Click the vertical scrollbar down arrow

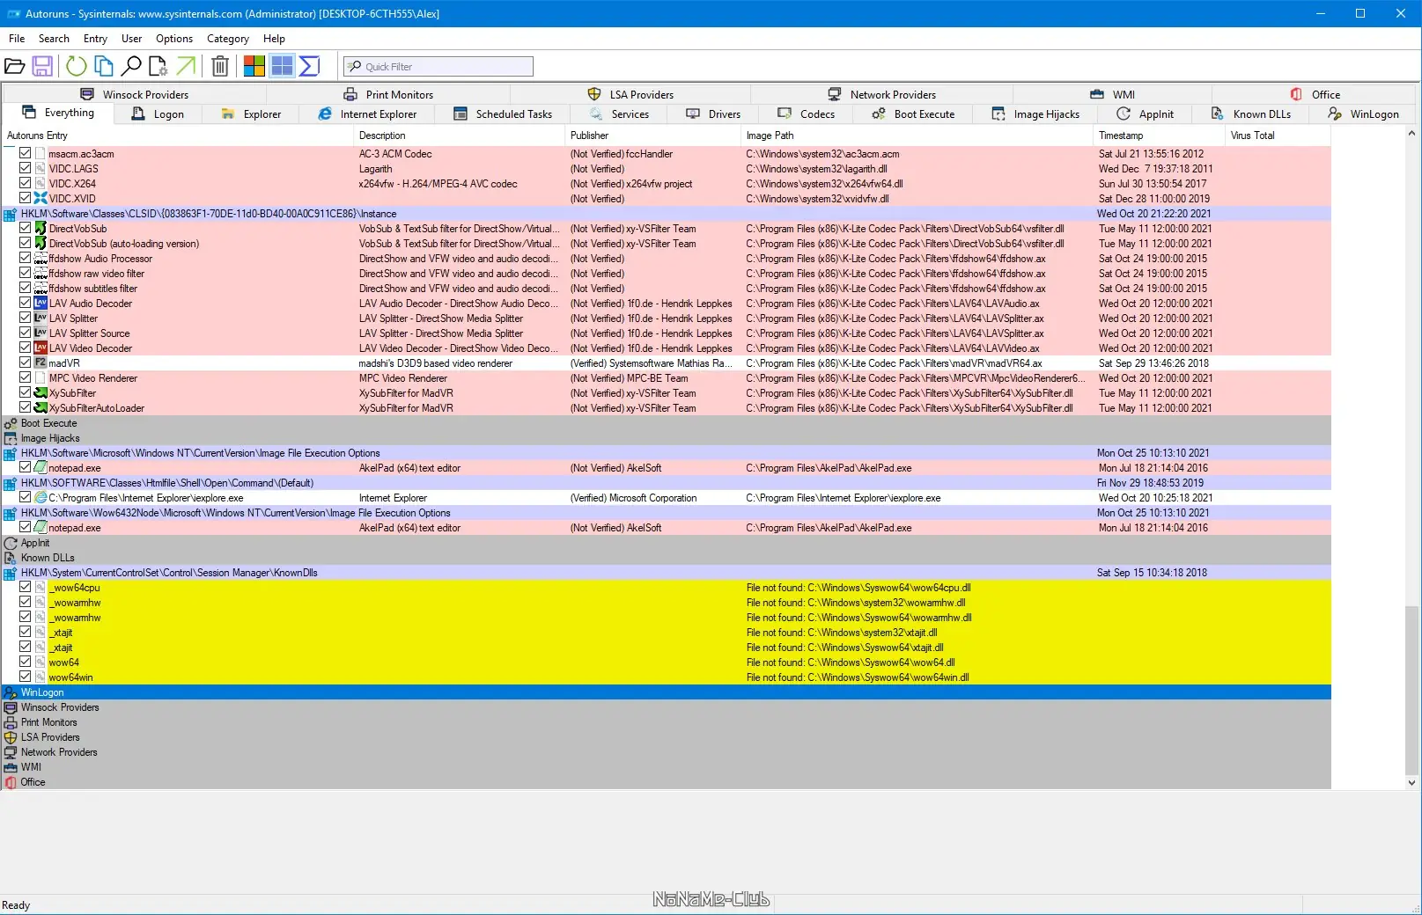pyautogui.click(x=1411, y=782)
